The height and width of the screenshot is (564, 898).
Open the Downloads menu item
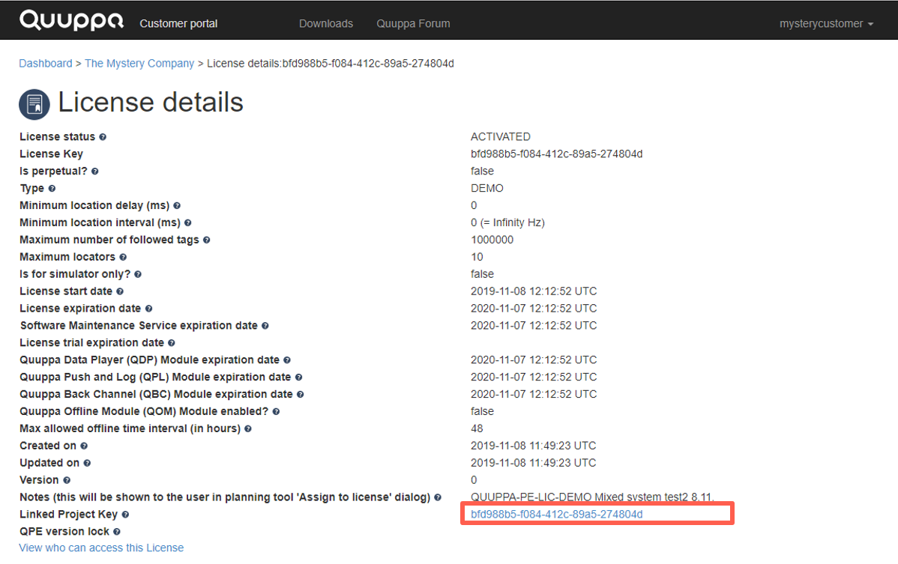326,23
